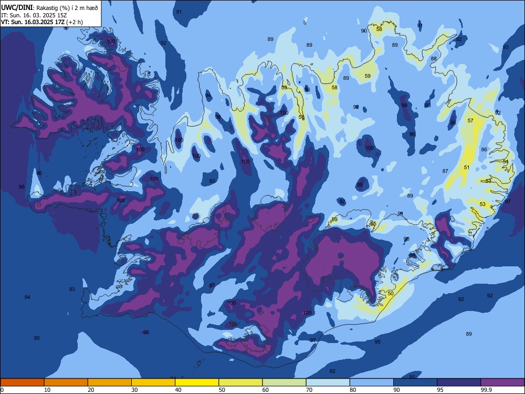This screenshot has width=525, height=394.
Task: Click the 57 humidity value on the map
Action: click(x=470, y=121)
